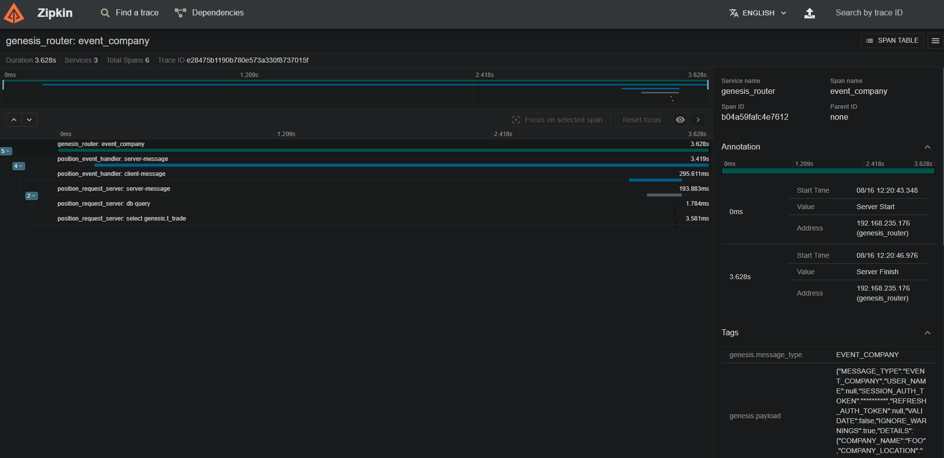Click the upload JSON trace icon
The width and height of the screenshot is (944, 458).
[809, 13]
